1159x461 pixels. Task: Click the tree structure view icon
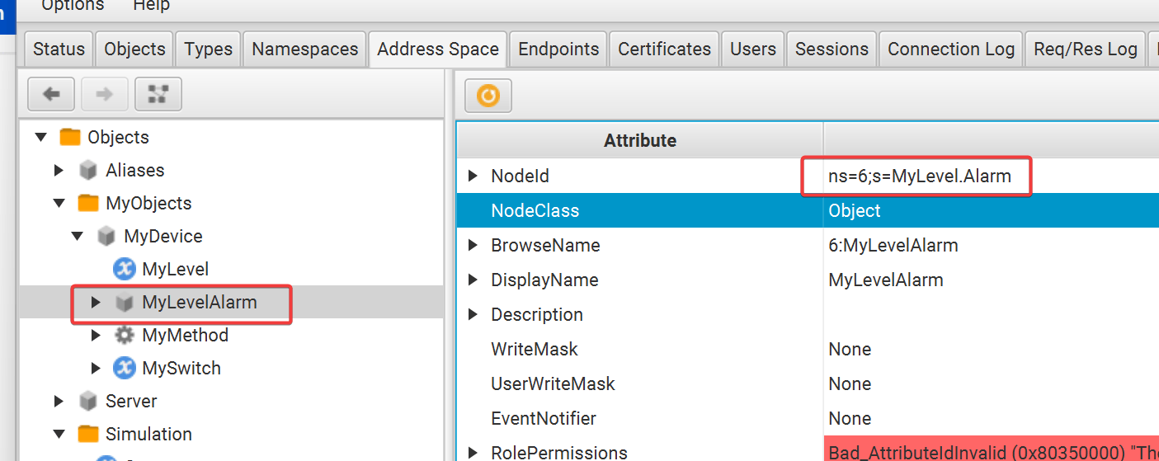pos(158,95)
